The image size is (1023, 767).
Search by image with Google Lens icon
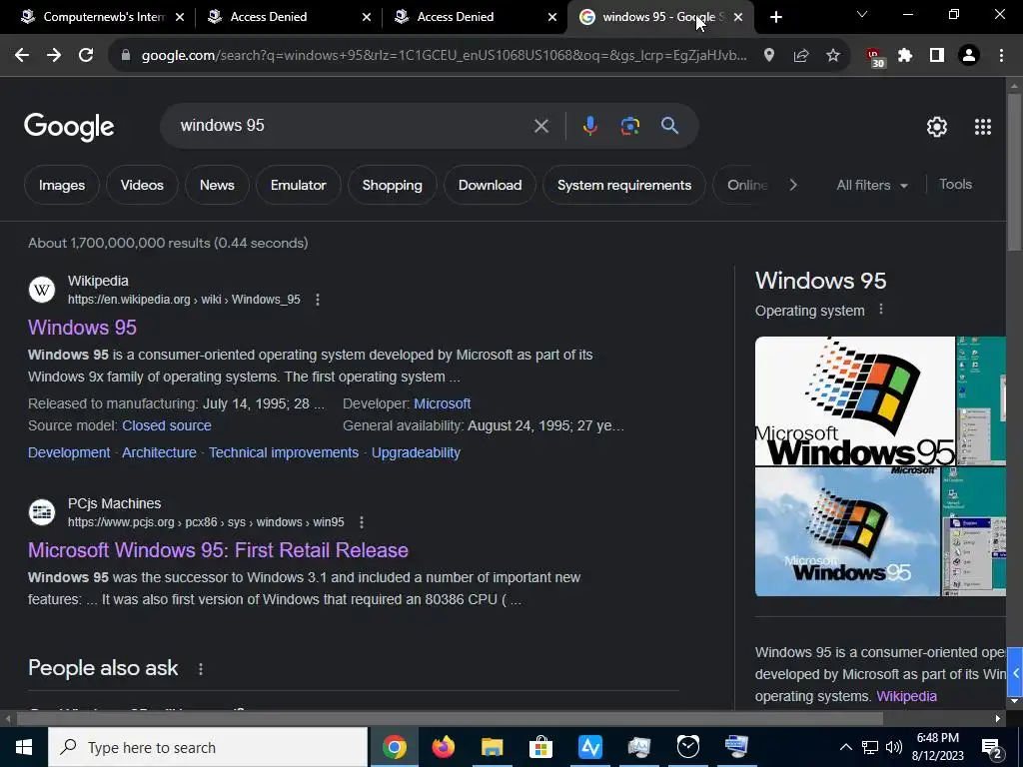tap(630, 126)
